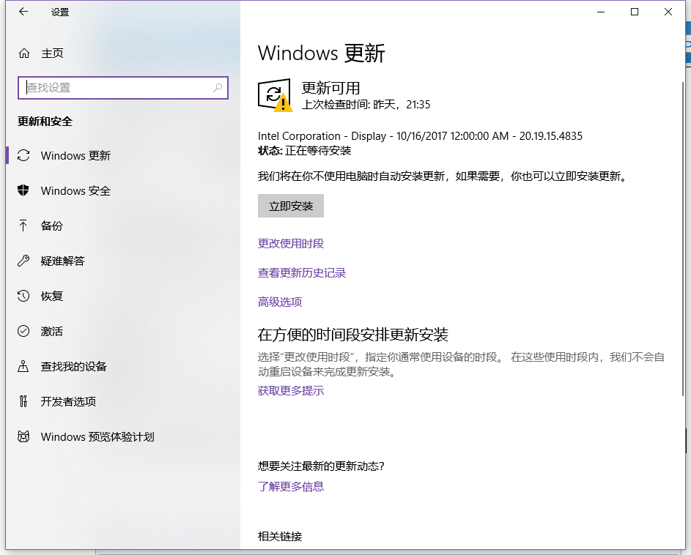Click the magnifier icon in search box
691x555 pixels.
(x=218, y=88)
